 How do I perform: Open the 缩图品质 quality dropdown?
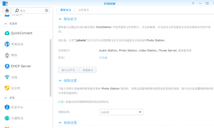(121, 112)
